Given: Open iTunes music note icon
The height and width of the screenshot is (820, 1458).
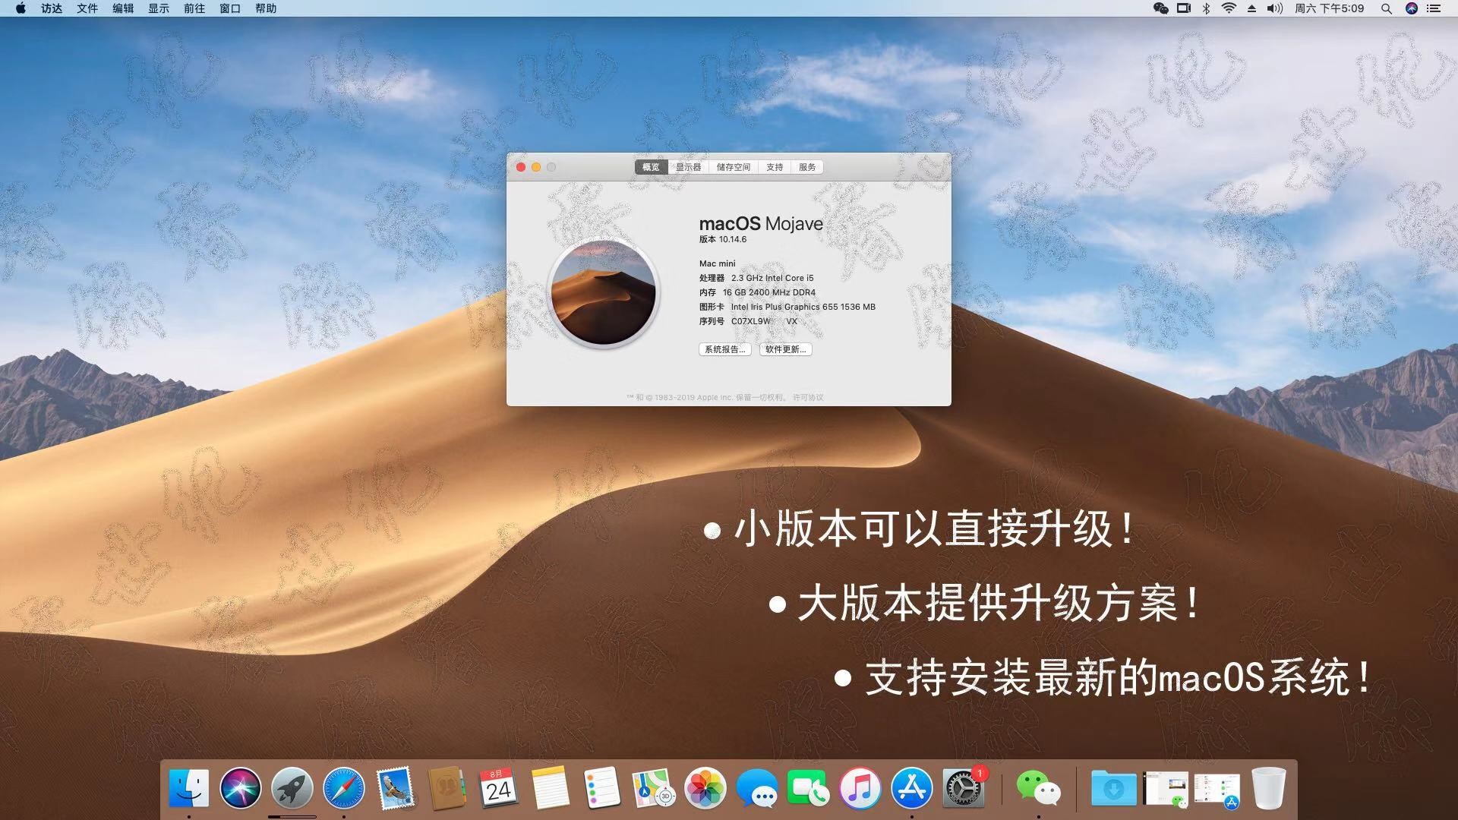Looking at the screenshot, I should pyautogui.click(x=860, y=788).
